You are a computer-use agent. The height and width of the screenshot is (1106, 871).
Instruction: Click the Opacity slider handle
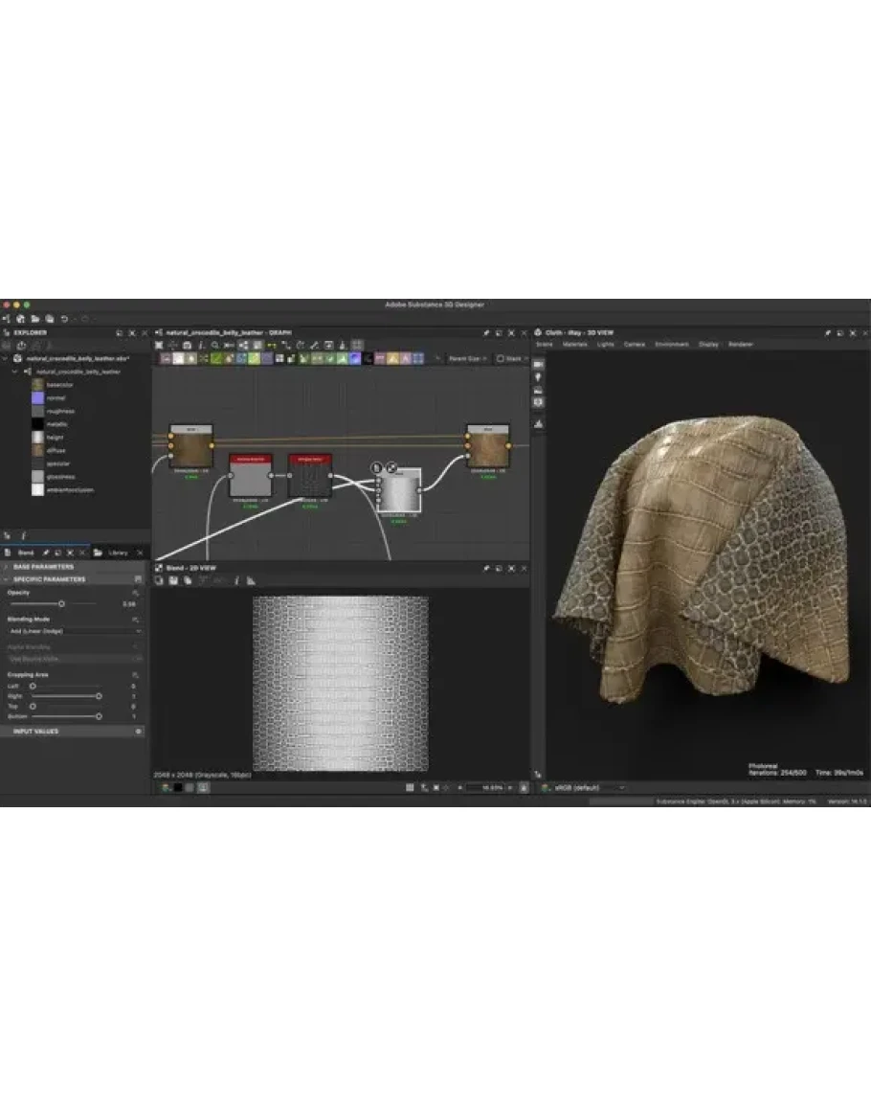[61, 604]
